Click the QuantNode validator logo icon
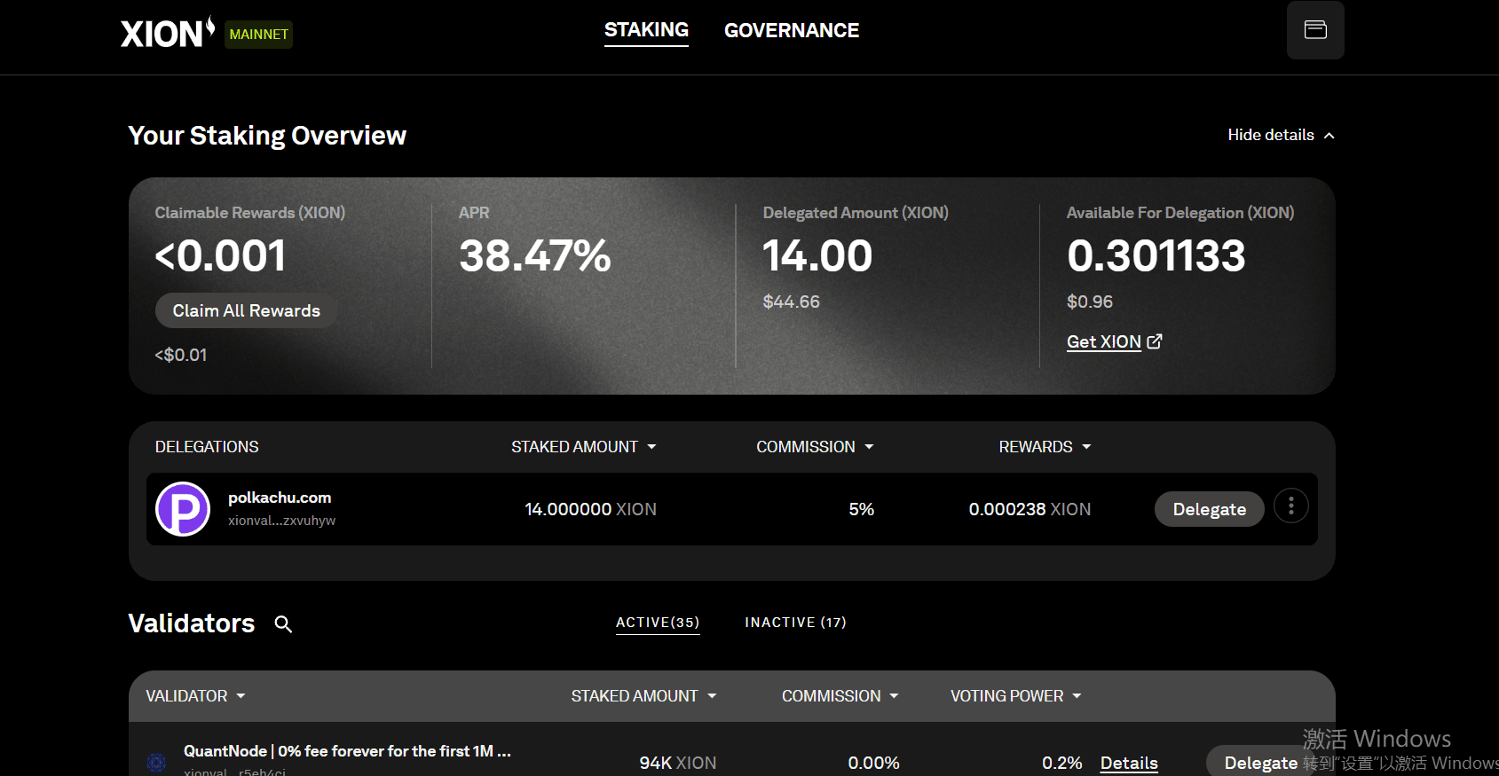 [156, 762]
